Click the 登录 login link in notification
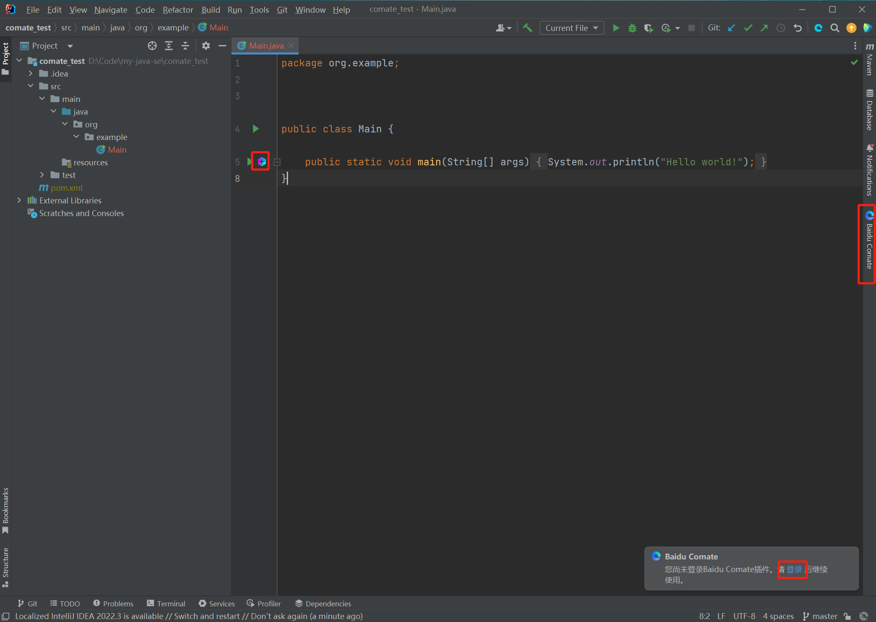 click(x=794, y=569)
